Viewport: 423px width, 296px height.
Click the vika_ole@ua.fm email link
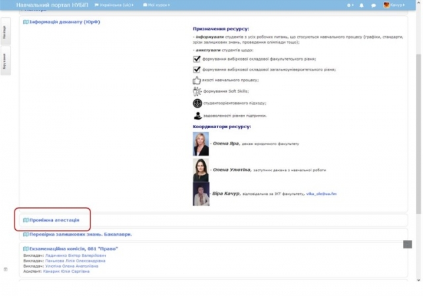[x=321, y=194]
